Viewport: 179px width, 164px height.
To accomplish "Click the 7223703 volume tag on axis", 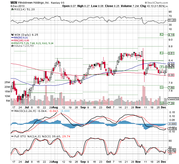I will point(173,99).
